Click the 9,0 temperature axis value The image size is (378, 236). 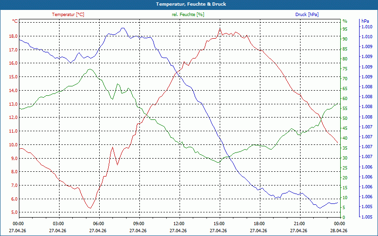coord(15,158)
